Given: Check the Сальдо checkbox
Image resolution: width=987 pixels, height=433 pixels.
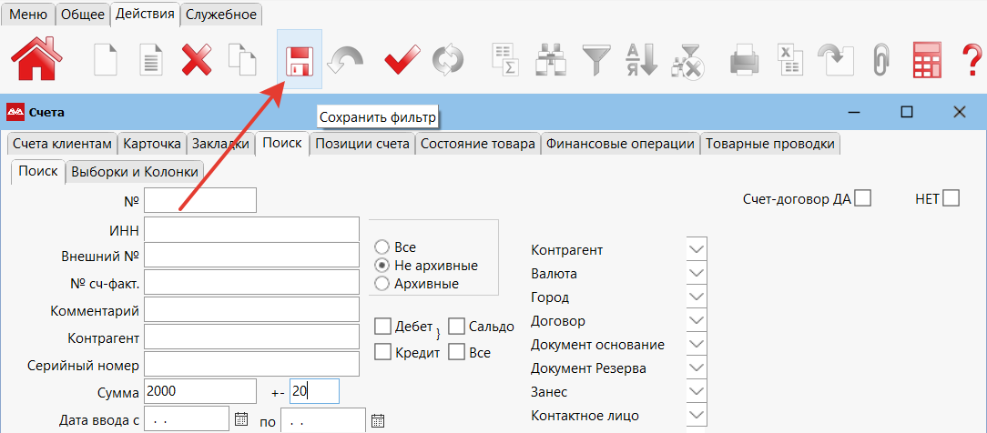Looking at the screenshot, I should point(457,327).
